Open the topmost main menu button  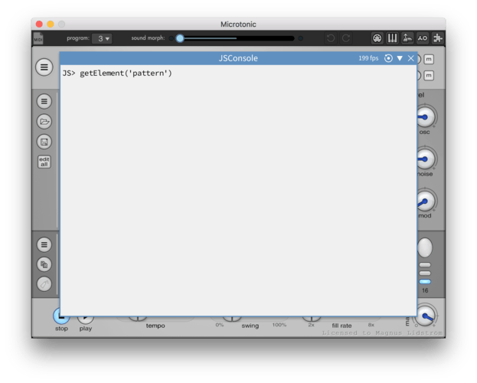44,67
